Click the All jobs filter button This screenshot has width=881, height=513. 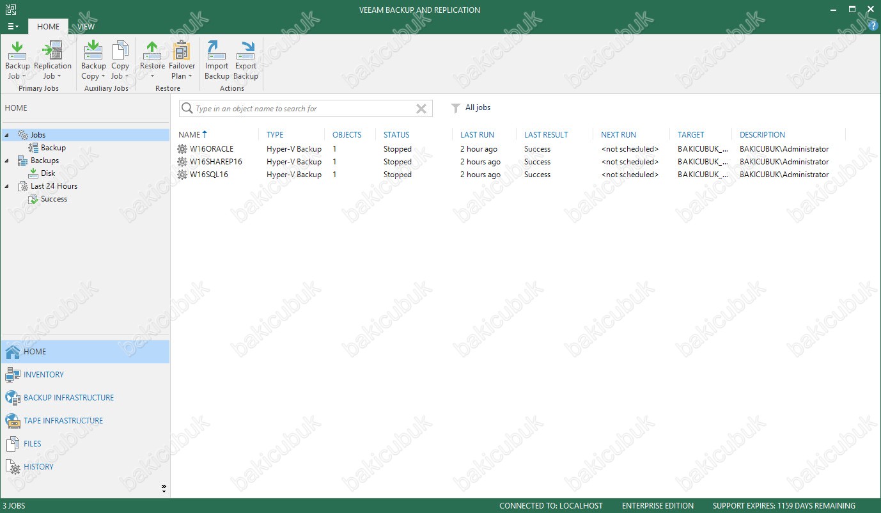[x=471, y=108]
